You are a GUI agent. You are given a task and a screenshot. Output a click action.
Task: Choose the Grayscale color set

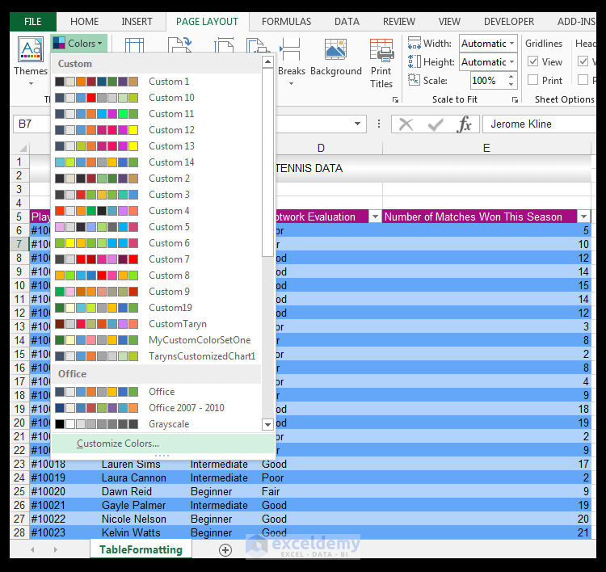[158, 424]
